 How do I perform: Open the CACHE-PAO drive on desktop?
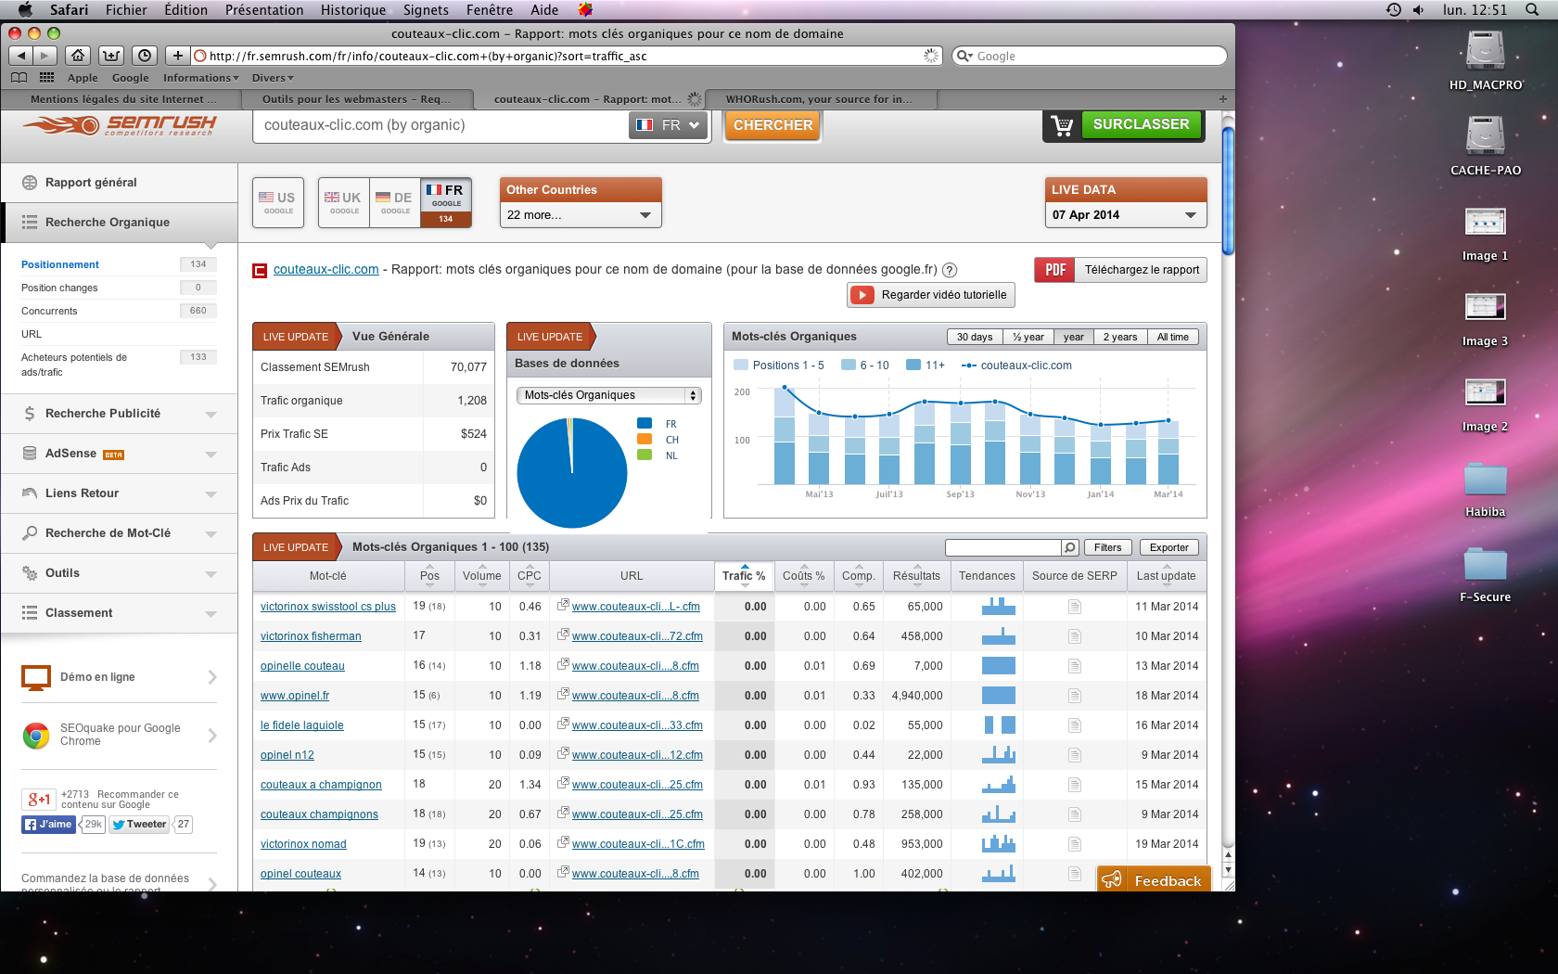[1485, 135]
